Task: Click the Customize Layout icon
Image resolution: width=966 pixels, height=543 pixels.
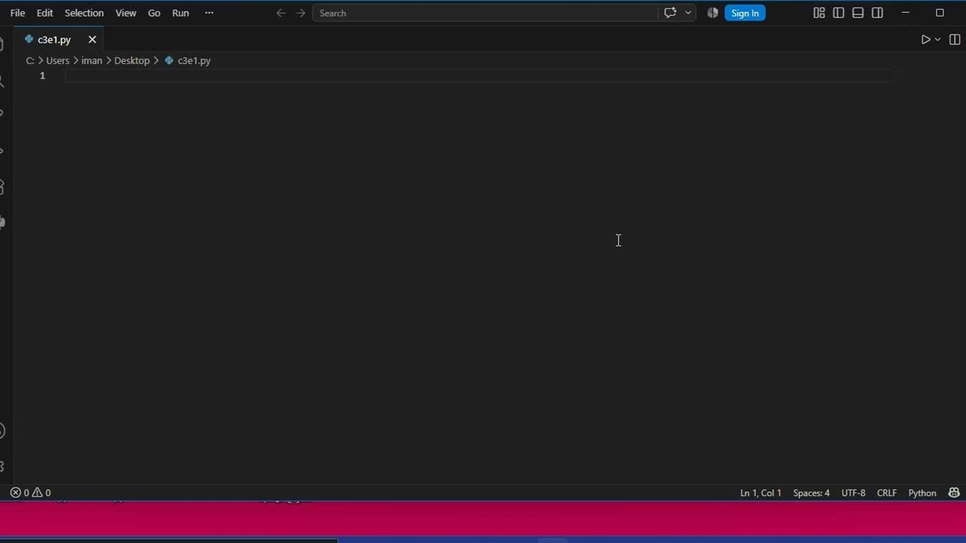Action: click(819, 13)
